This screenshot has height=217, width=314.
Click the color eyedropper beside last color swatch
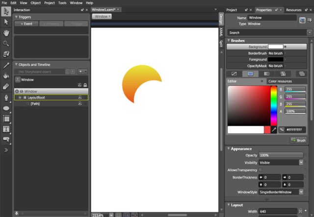click(274, 130)
